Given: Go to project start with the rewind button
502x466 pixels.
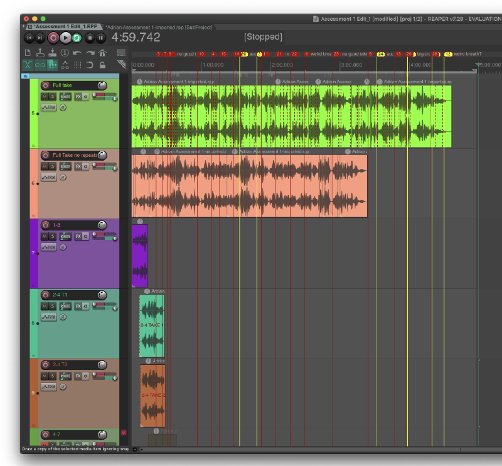Looking at the screenshot, I should click(x=29, y=38).
